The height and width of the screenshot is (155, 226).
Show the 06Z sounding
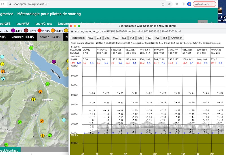pos(90,38)
